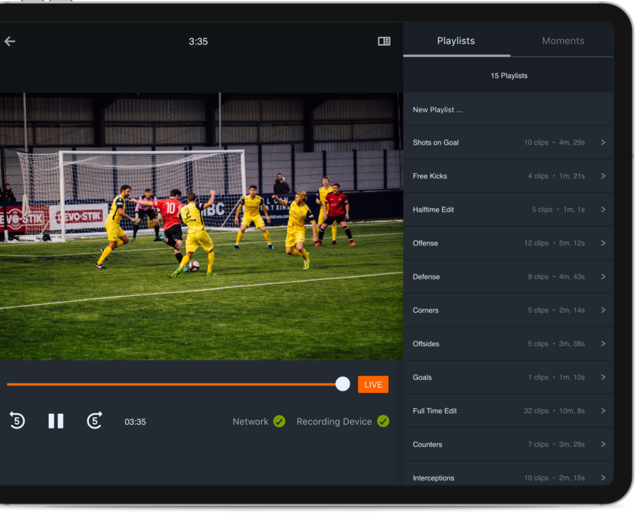This screenshot has width=635, height=513.
Task: Expand the Corners playlist
Action: pyautogui.click(x=603, y=310)
